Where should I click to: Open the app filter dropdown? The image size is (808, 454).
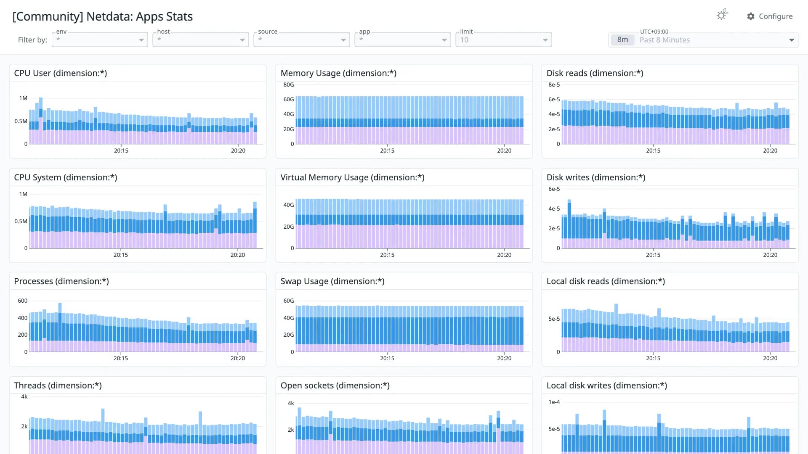[403, 40]
